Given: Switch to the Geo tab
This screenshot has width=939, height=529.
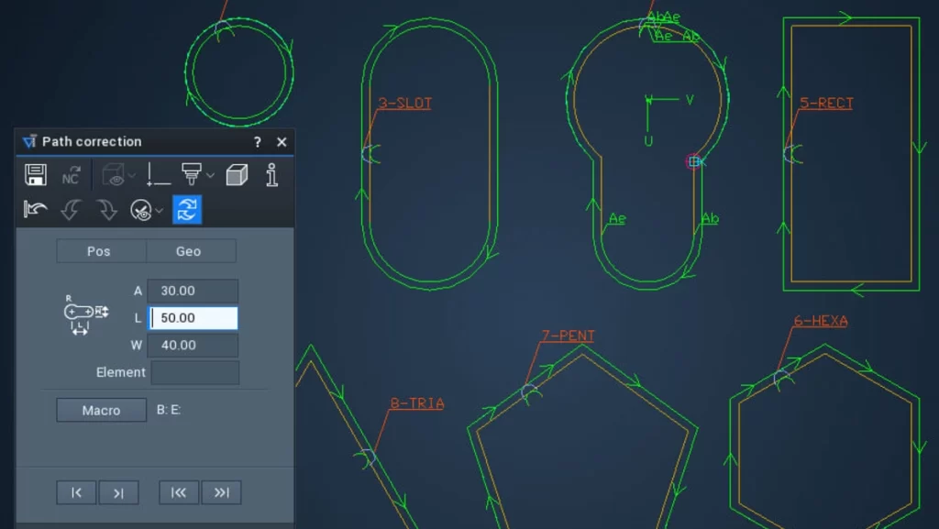Looking at the screenshot, I should (191, 251).
